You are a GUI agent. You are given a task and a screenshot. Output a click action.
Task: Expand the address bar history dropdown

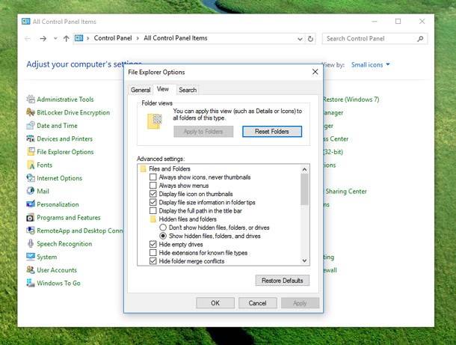300,39
